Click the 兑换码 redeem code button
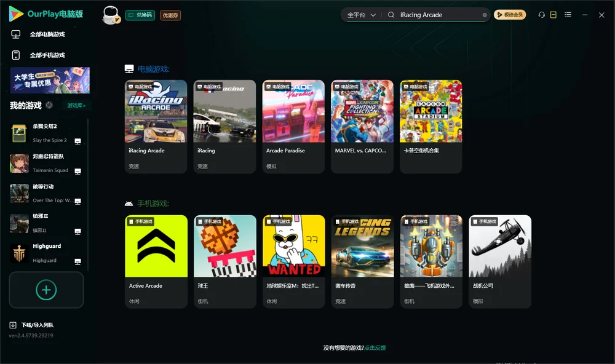Viewport: 615px width, 364px height. point(140,15)
